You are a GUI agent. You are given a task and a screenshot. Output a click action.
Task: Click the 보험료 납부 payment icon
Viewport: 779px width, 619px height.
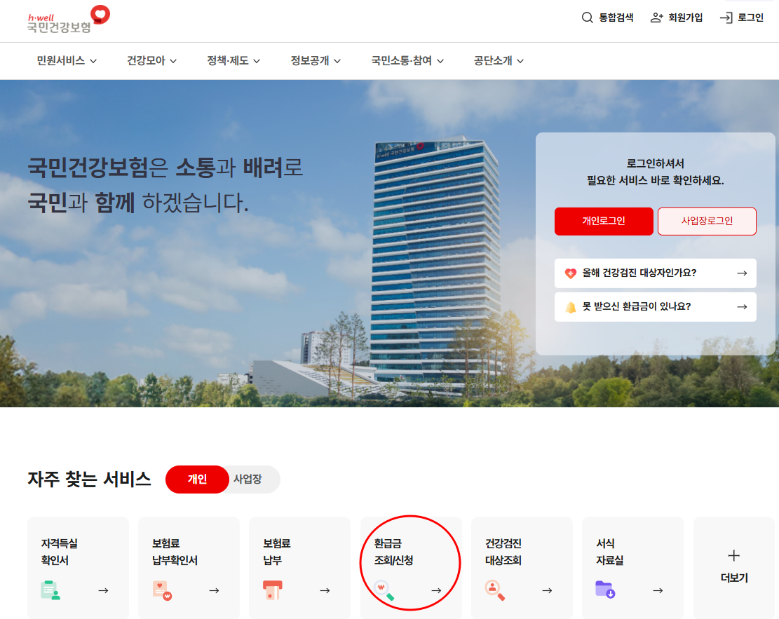click(x=273, y=590)
